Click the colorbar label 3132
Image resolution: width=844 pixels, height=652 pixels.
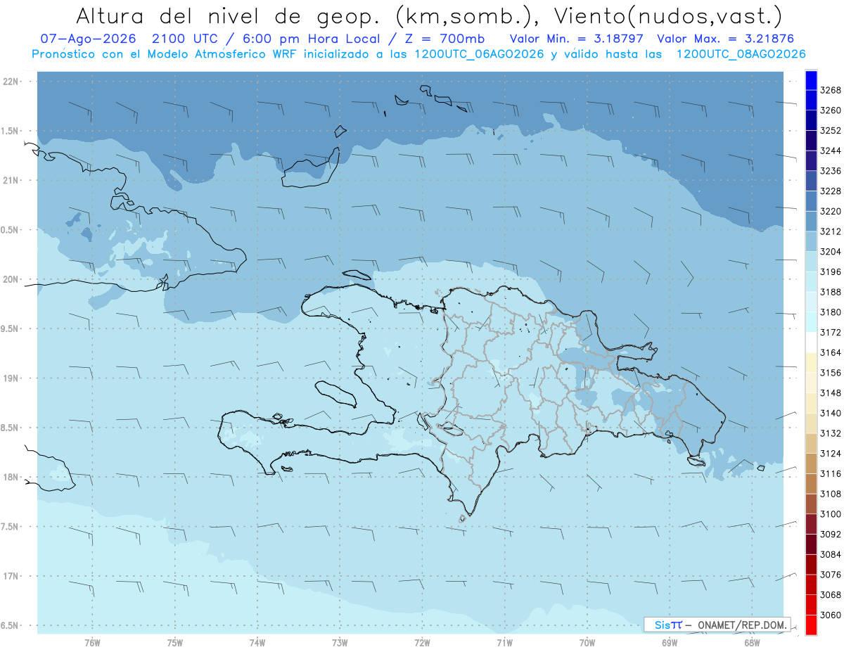(x=830, y=433)
